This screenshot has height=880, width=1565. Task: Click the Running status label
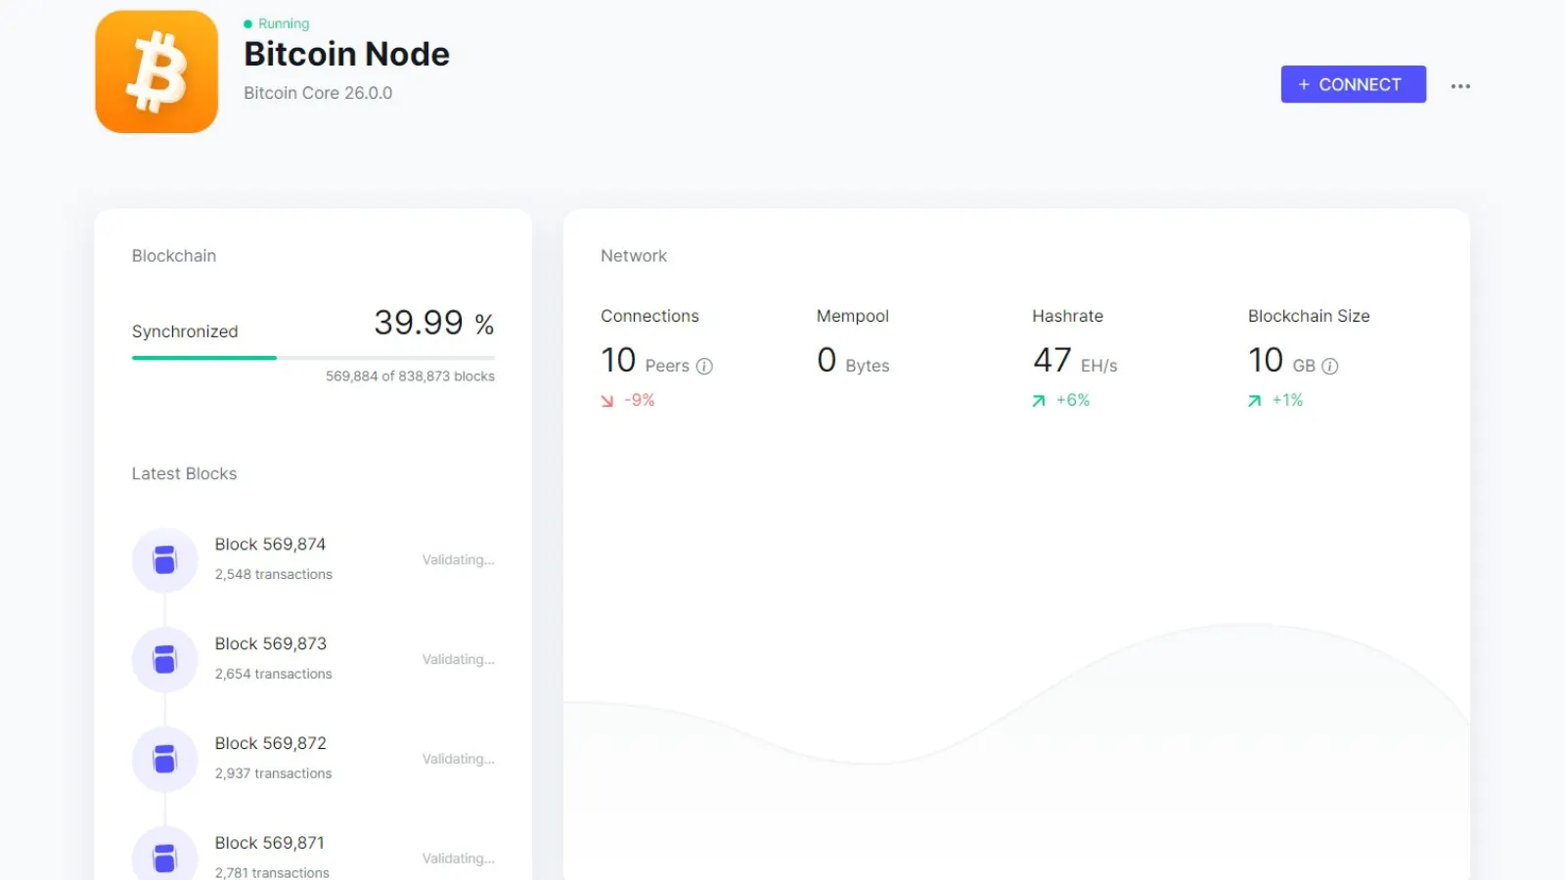pos(284,23)
